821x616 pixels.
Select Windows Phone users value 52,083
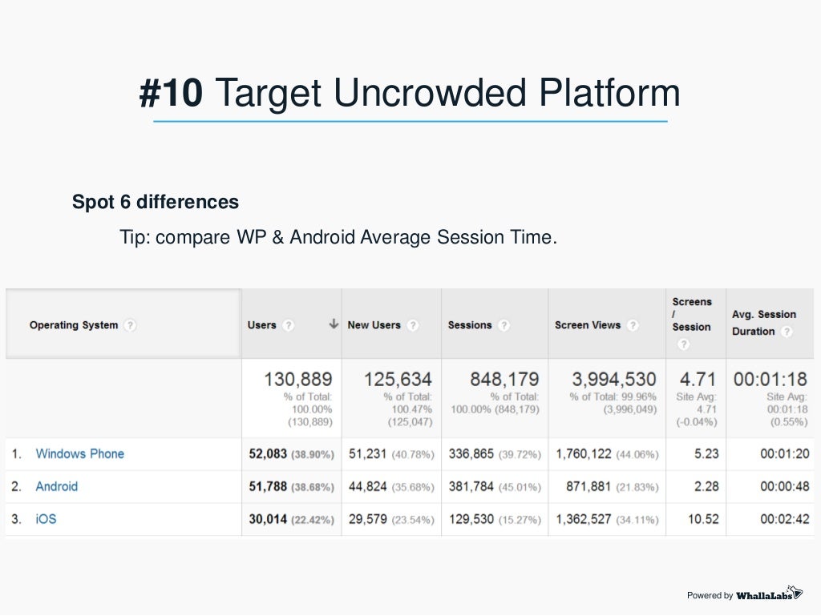(x=268, y=454)
